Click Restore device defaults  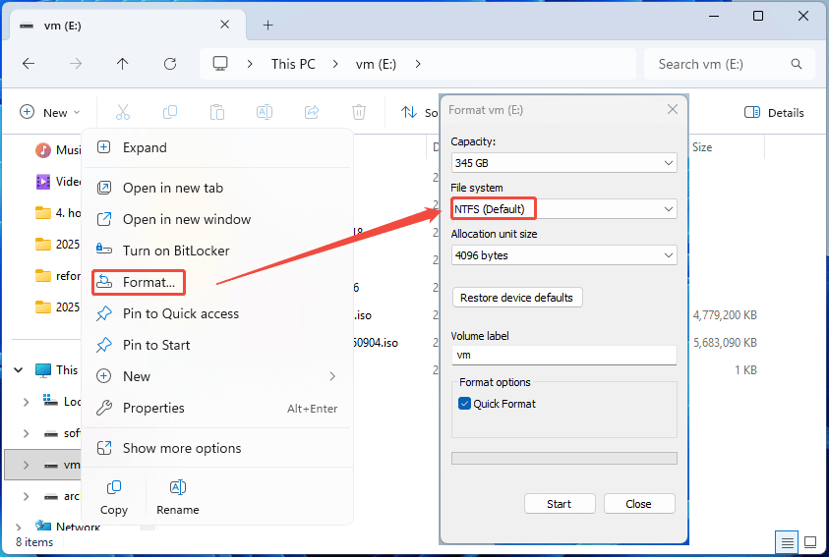[x=517, y=298]
